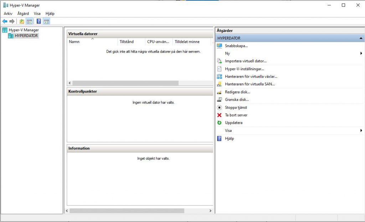Click the Importera virtuell dator icon
The height and width of the screenshot is (222, 365).
[219, 61]
